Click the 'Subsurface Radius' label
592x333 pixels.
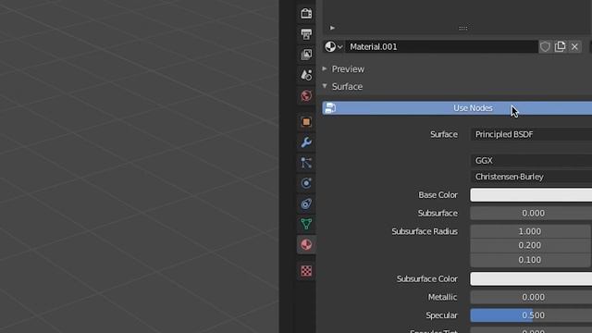coord(425,231)
